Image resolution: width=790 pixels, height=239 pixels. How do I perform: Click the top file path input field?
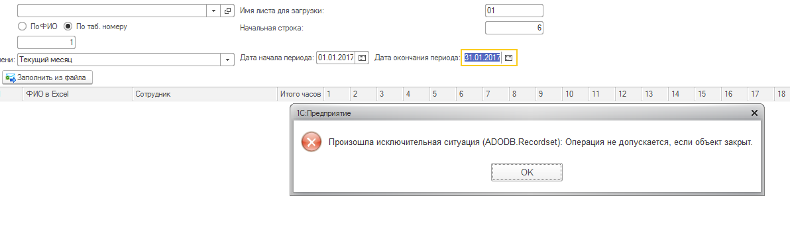tap(113, 11)
